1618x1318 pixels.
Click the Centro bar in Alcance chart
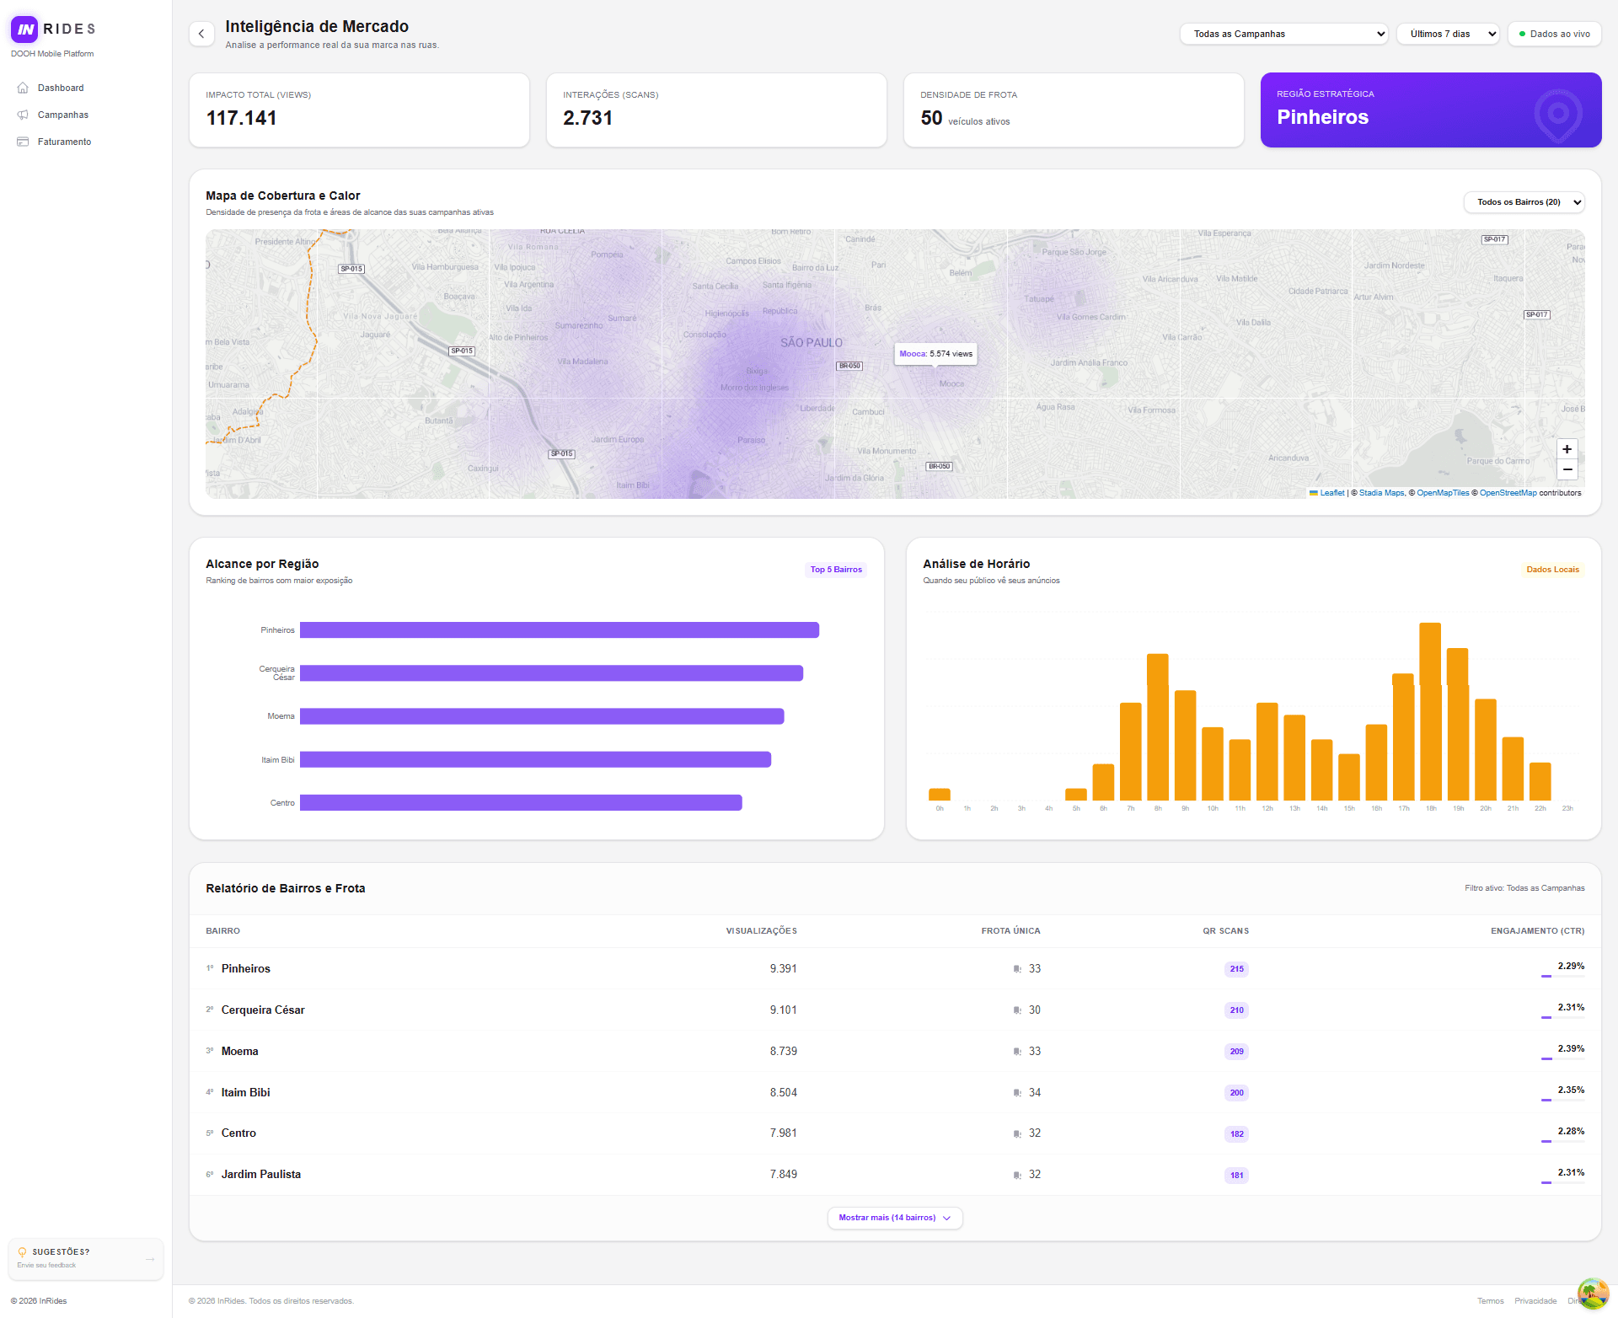tap(521, 803)
